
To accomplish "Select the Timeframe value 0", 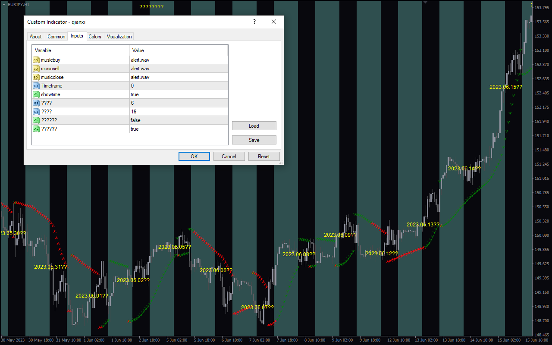I will [179, 86].
